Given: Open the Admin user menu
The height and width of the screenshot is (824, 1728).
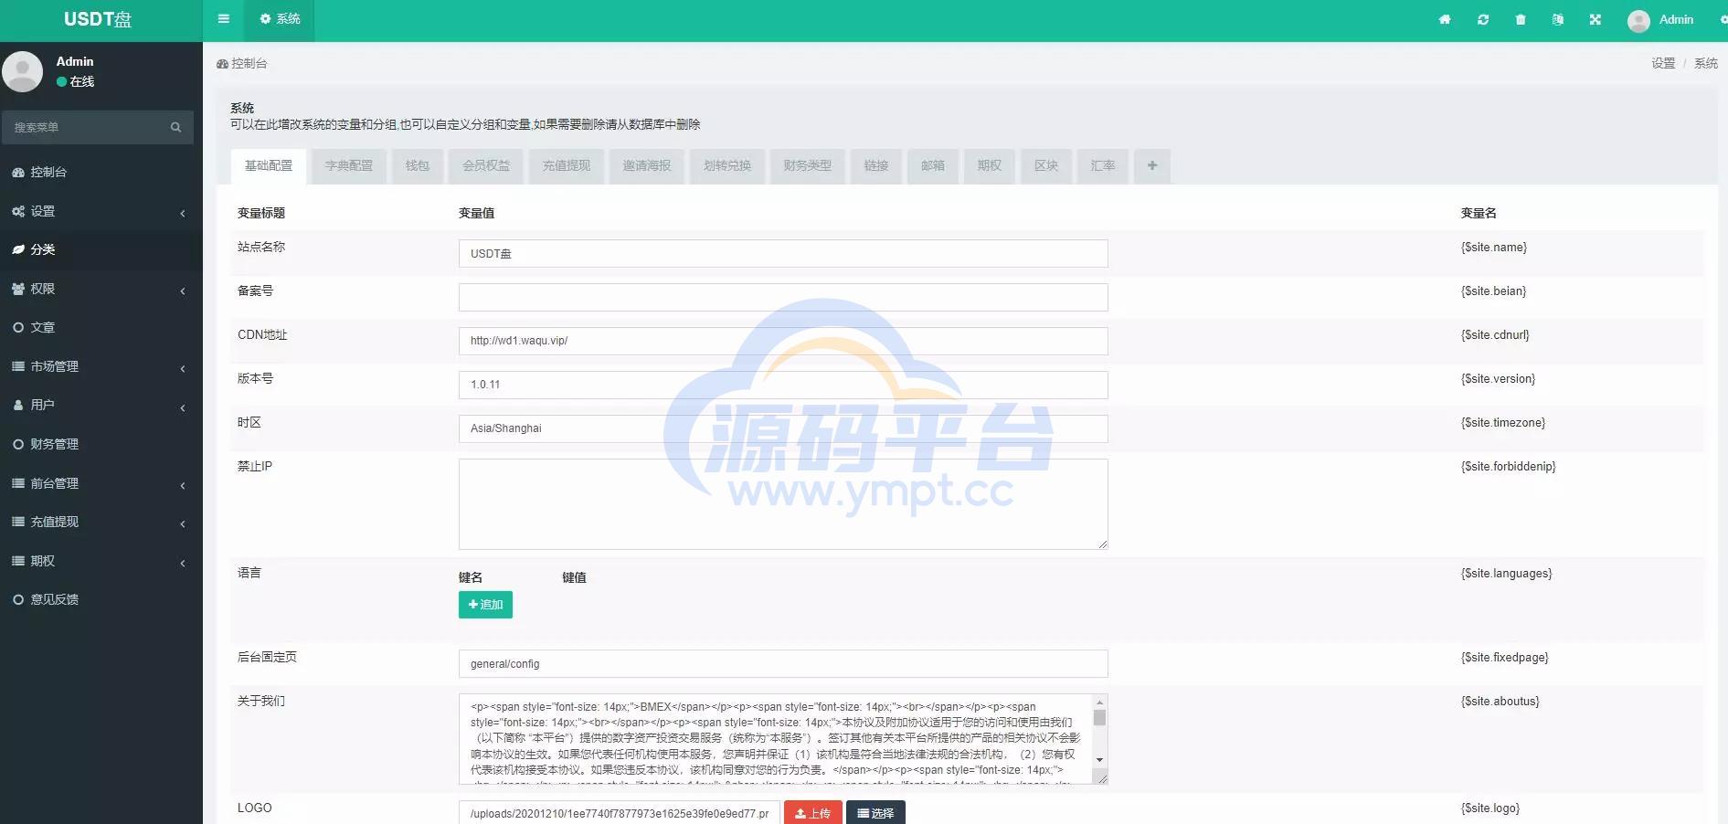Looking at the screenshot, I should 1660,19.
